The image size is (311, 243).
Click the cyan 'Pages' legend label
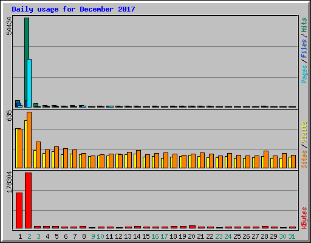304,74
